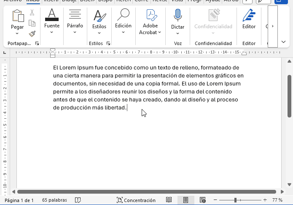Click the Dictar microphone icon
The image size is (293, 205).
(177, 16)
